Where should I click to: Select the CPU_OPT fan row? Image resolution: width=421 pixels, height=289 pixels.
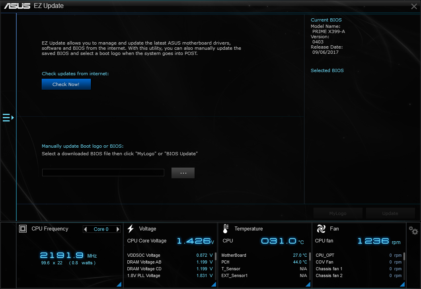(x=359, y=255)
